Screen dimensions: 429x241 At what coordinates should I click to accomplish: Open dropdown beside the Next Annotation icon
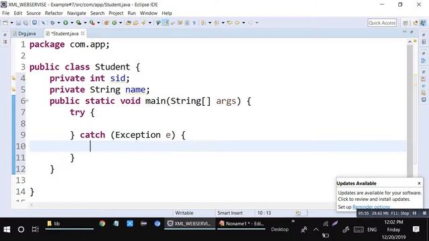(x=210, y=23)
